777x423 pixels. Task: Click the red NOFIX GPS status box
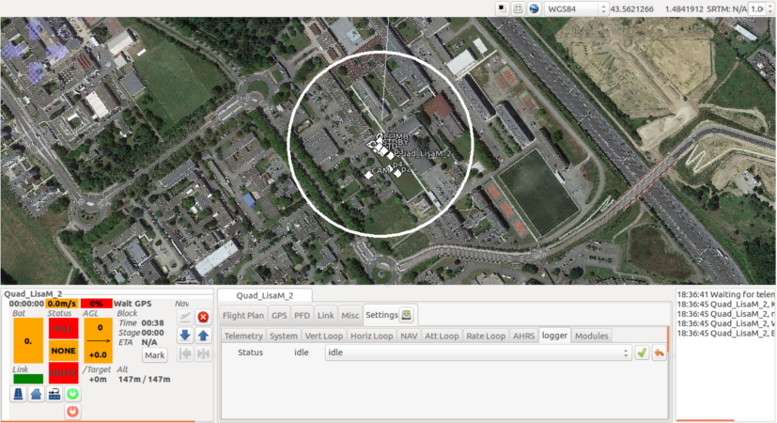(x=64, y=372)
